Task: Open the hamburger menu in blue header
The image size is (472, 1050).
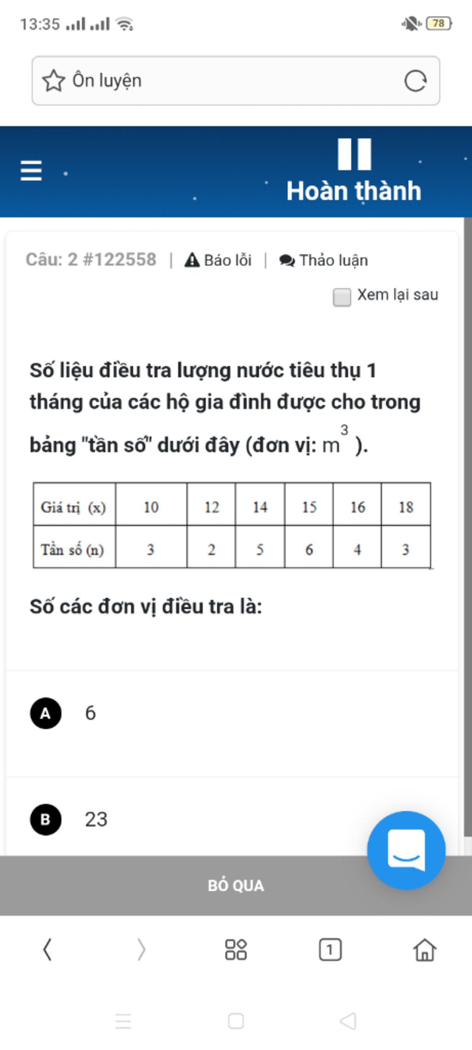Action: point(31,171)
